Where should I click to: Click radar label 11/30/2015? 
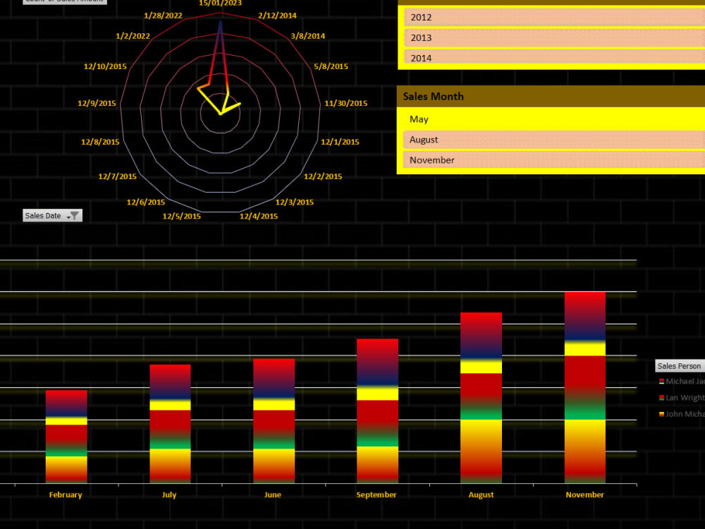(x=345, y=104)
